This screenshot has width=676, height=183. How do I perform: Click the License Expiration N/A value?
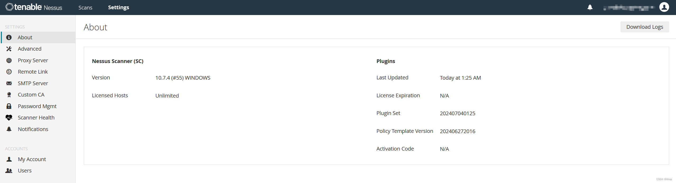coord(444,96)
